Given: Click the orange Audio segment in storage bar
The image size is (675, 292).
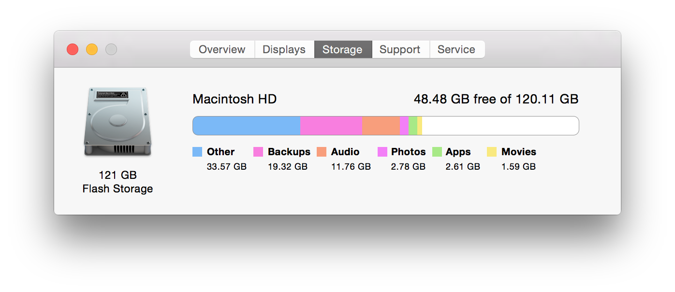Looking at the screenshot, I should (x=381, y=126).
